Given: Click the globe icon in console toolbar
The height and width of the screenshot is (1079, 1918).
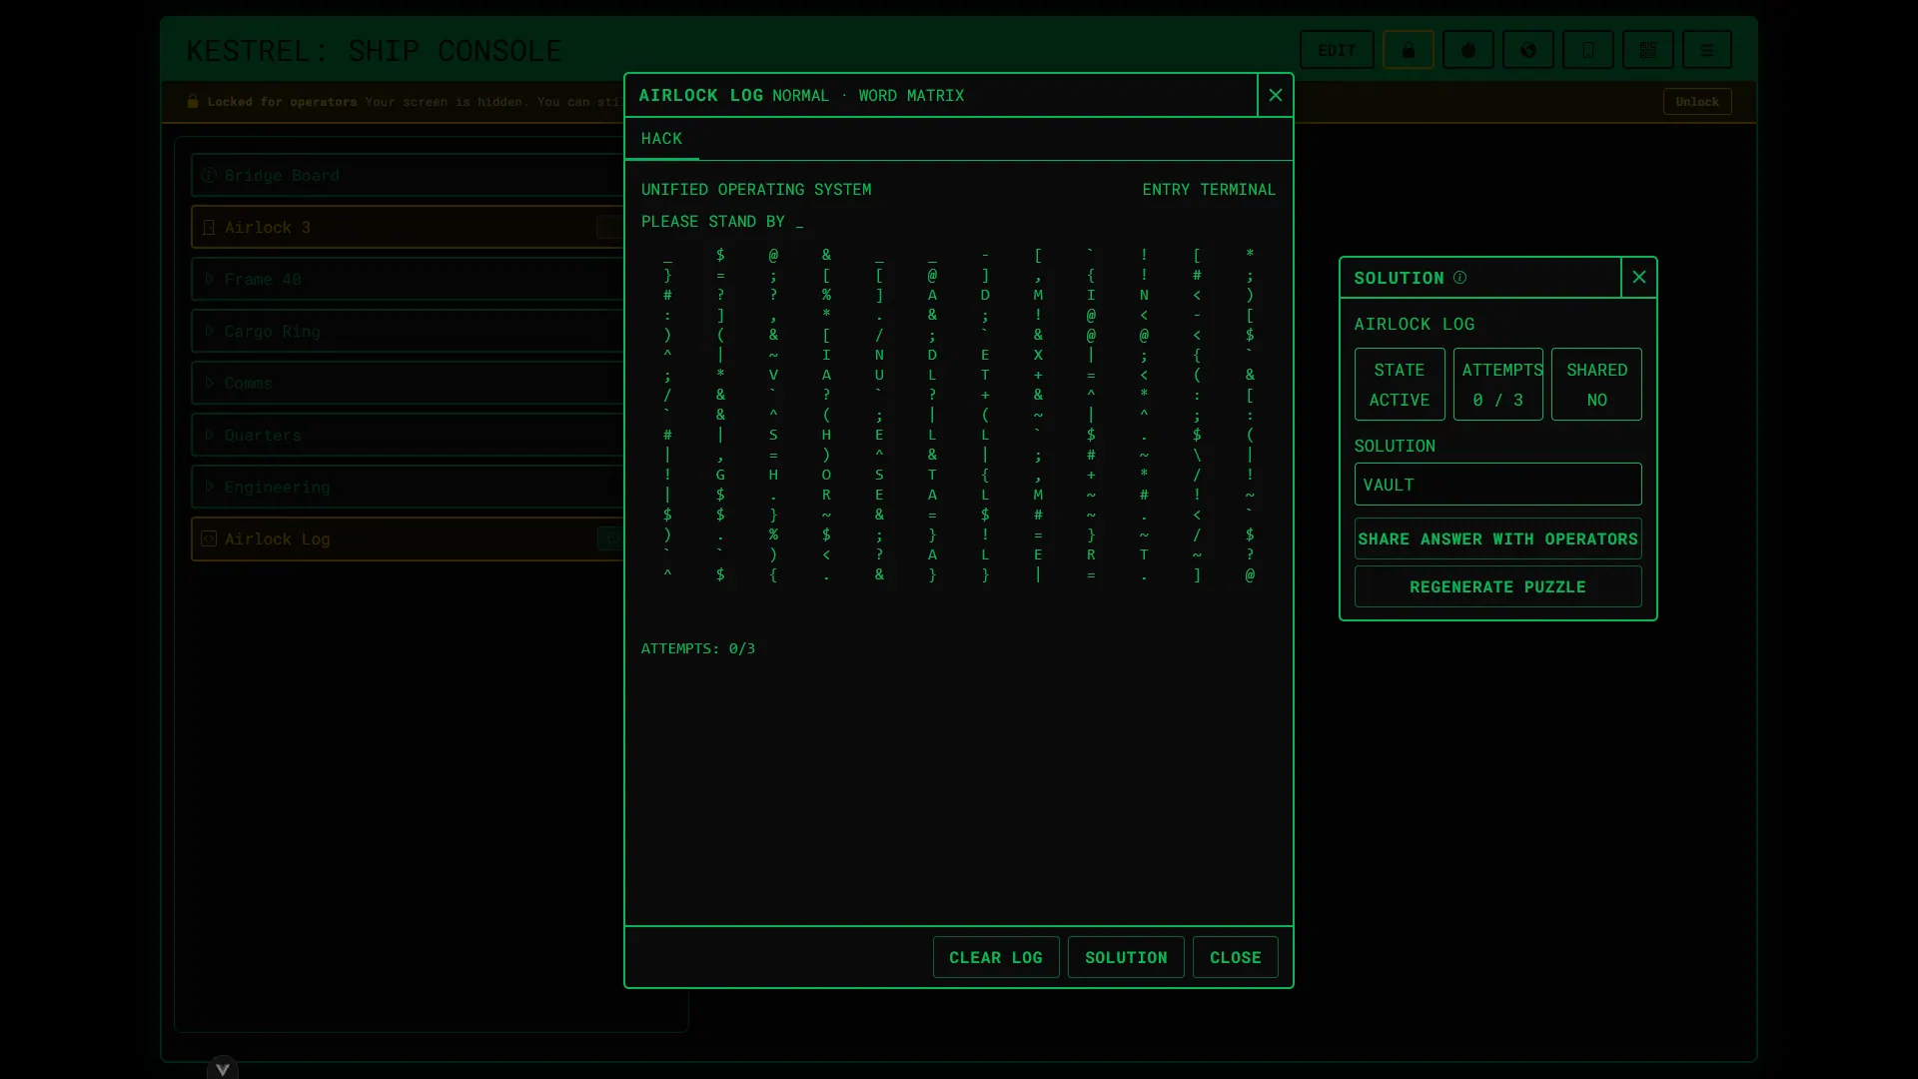Looking at the screenshot, I should click(1528, 50).
